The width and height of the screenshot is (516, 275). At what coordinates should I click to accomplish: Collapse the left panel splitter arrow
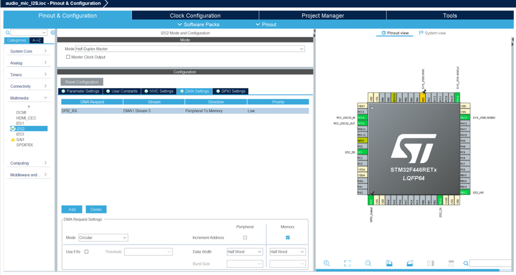click(314, 31)
